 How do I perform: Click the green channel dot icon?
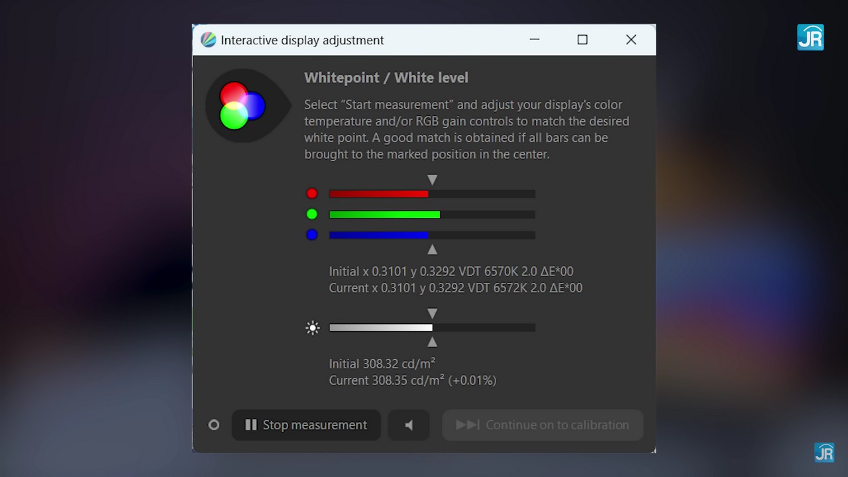coord(312,214)
